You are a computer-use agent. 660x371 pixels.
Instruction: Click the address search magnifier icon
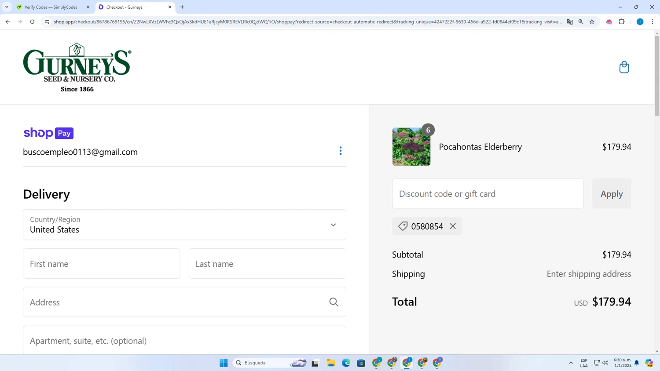(x=334, y=302)
